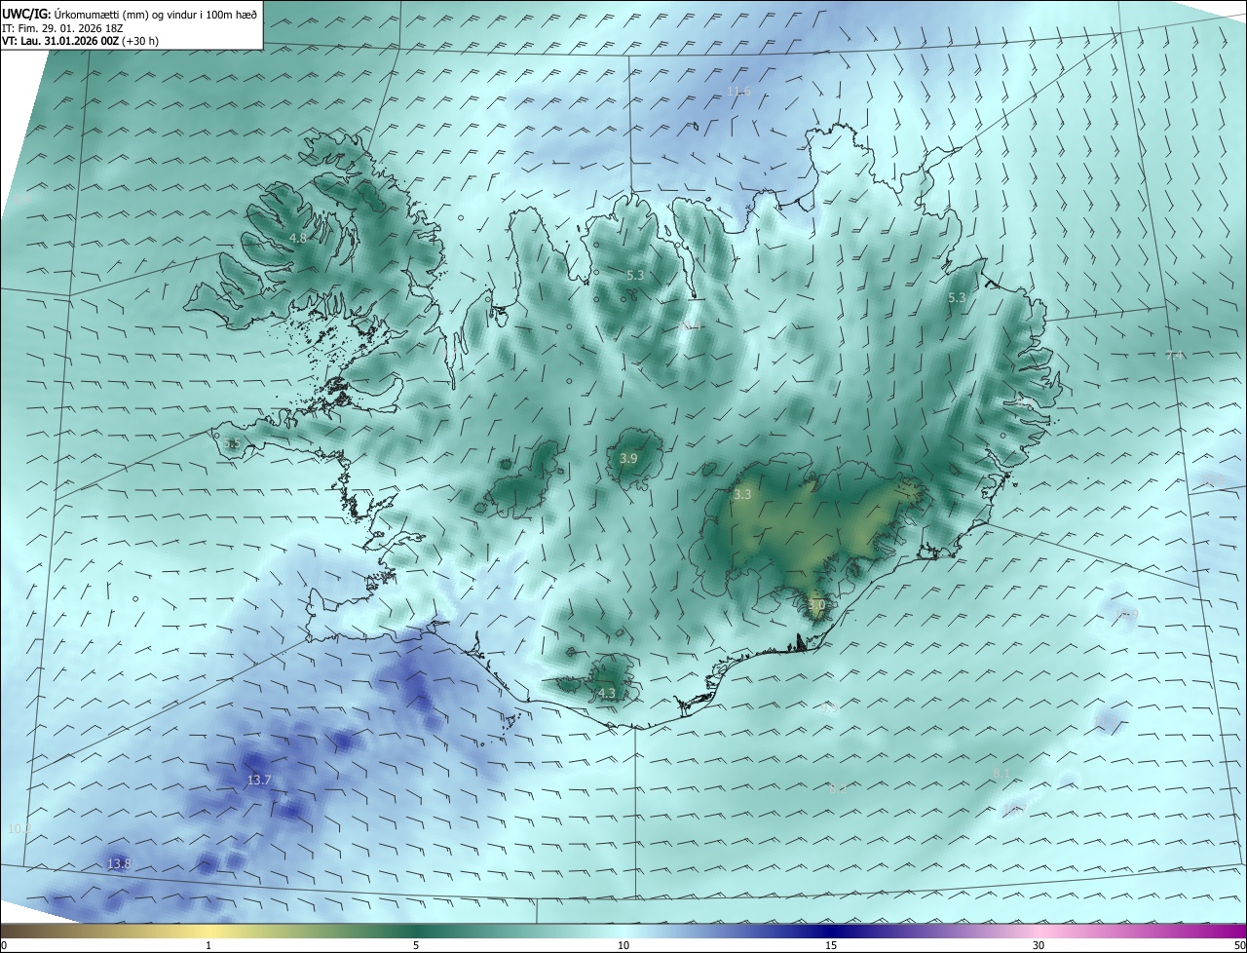Click the 3.0 value near the southeast coast

click(x=816, y=604)
